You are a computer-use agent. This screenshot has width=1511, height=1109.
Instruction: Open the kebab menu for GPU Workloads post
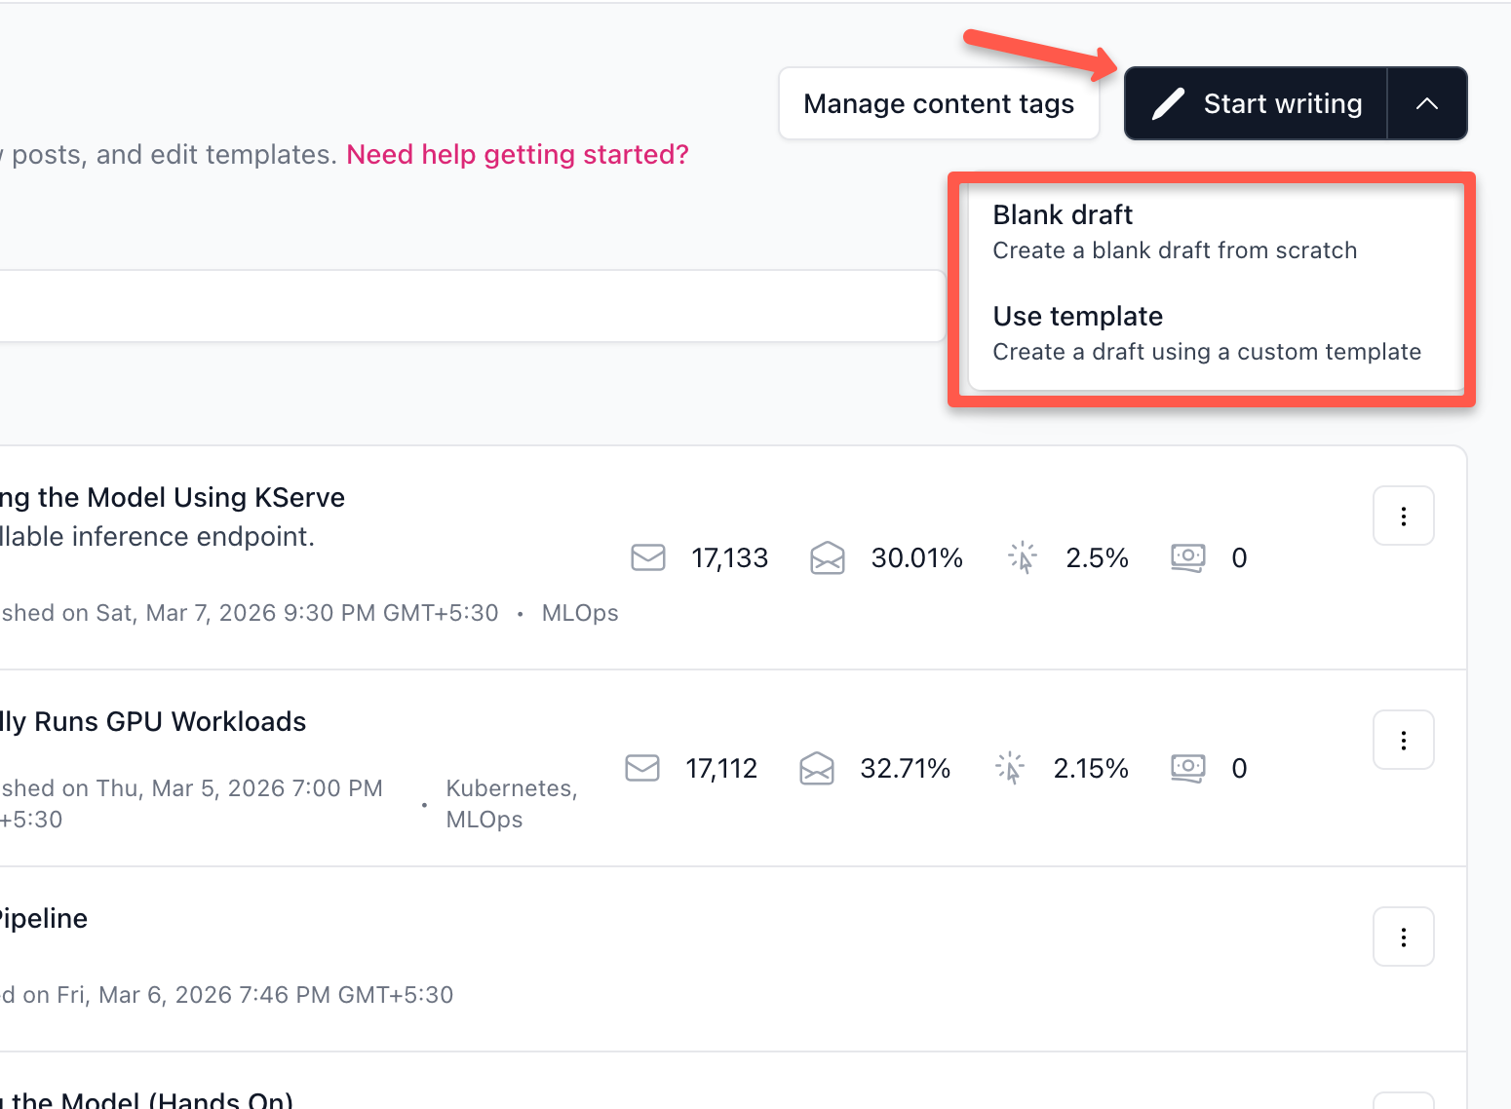click(x=1403, y=740)
